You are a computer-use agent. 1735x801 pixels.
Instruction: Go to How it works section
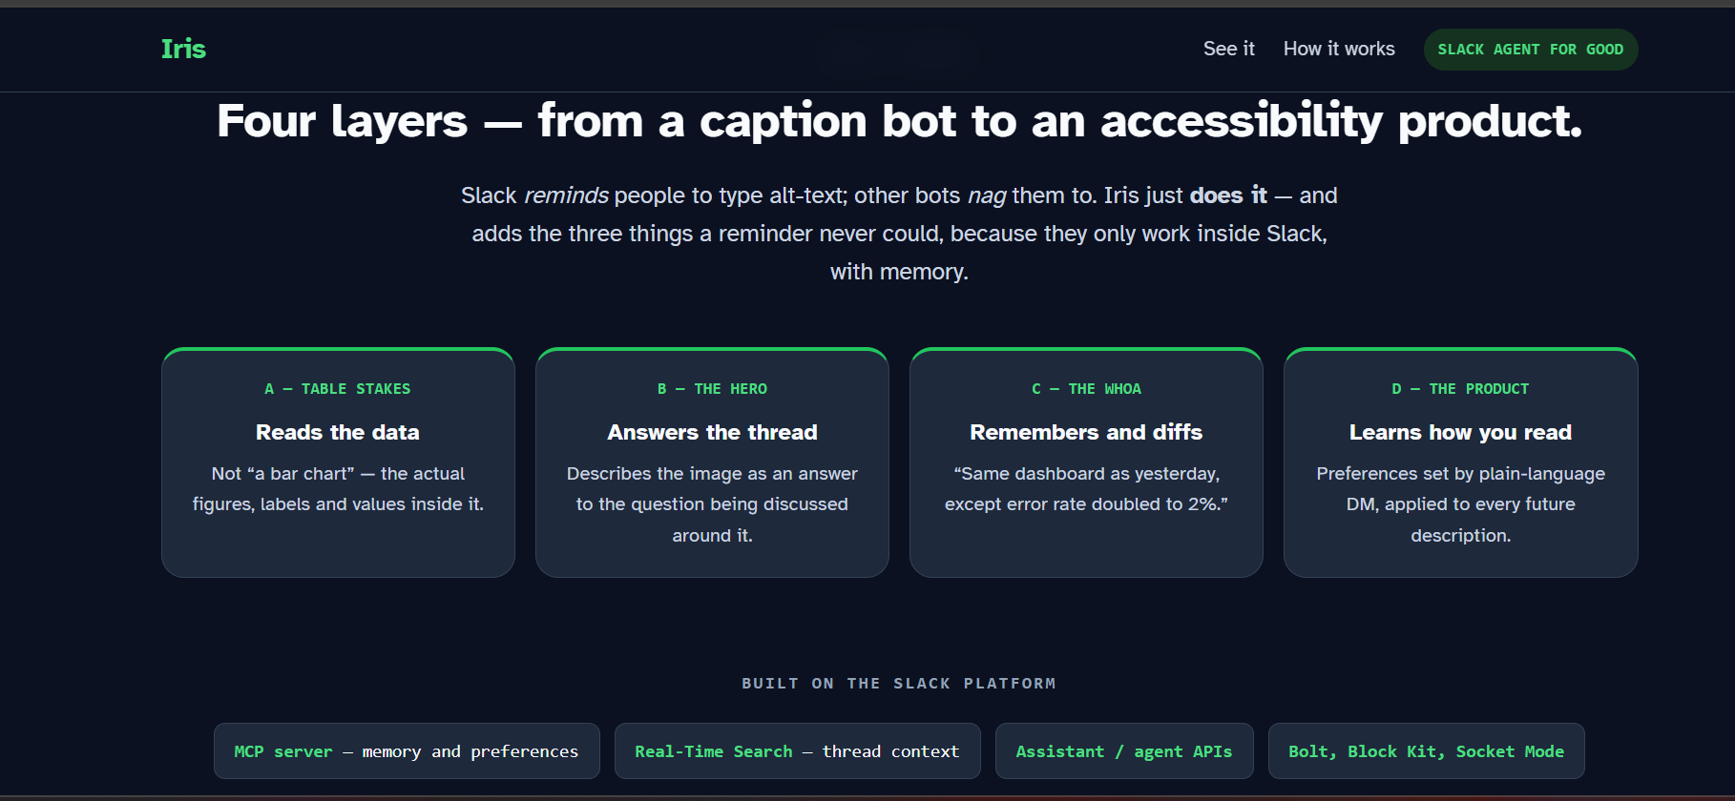[1339, 49]
